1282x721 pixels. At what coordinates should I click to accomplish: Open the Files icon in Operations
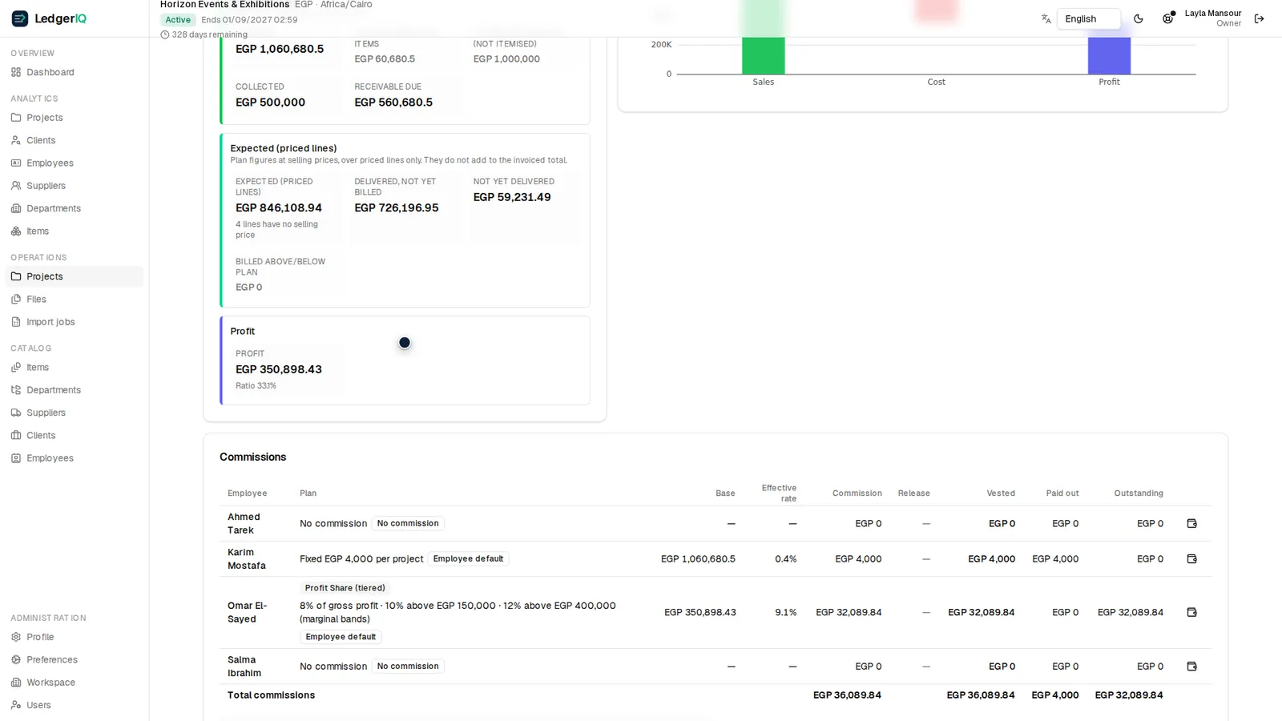click(x=16, y=300)
